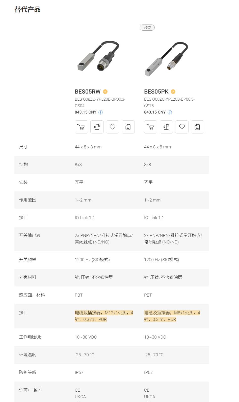
Task: Click the 环境温度 row label
Action: pos(28,355)
